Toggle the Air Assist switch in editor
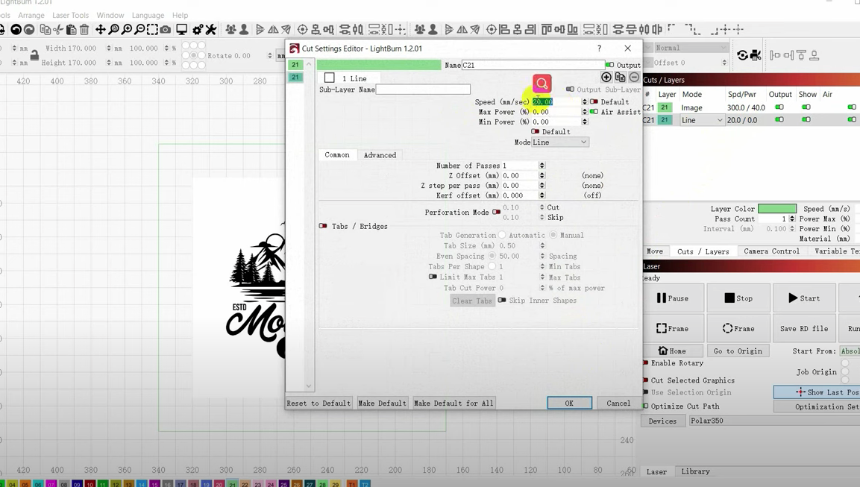The width and height of the screenshot is (860, 487). tap(594, 111)
